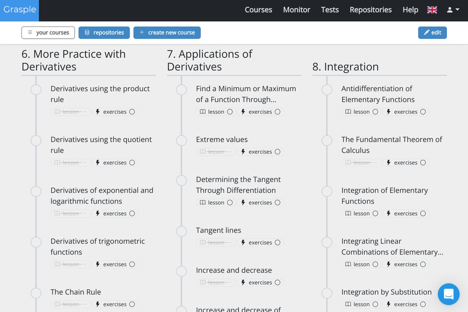Click lesson book icon for Extreme values
Image resolution: width=468 pixels, height=312 pixels.
click(x=203, y=152)
